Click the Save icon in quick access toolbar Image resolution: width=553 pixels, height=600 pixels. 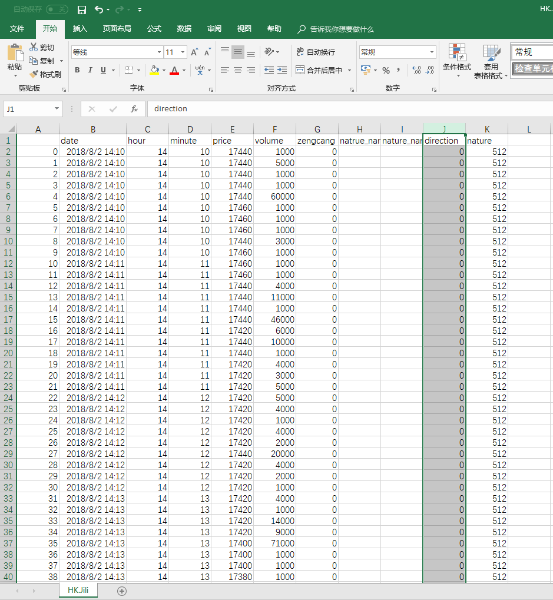pyautogui.click(x=81, y=9)
